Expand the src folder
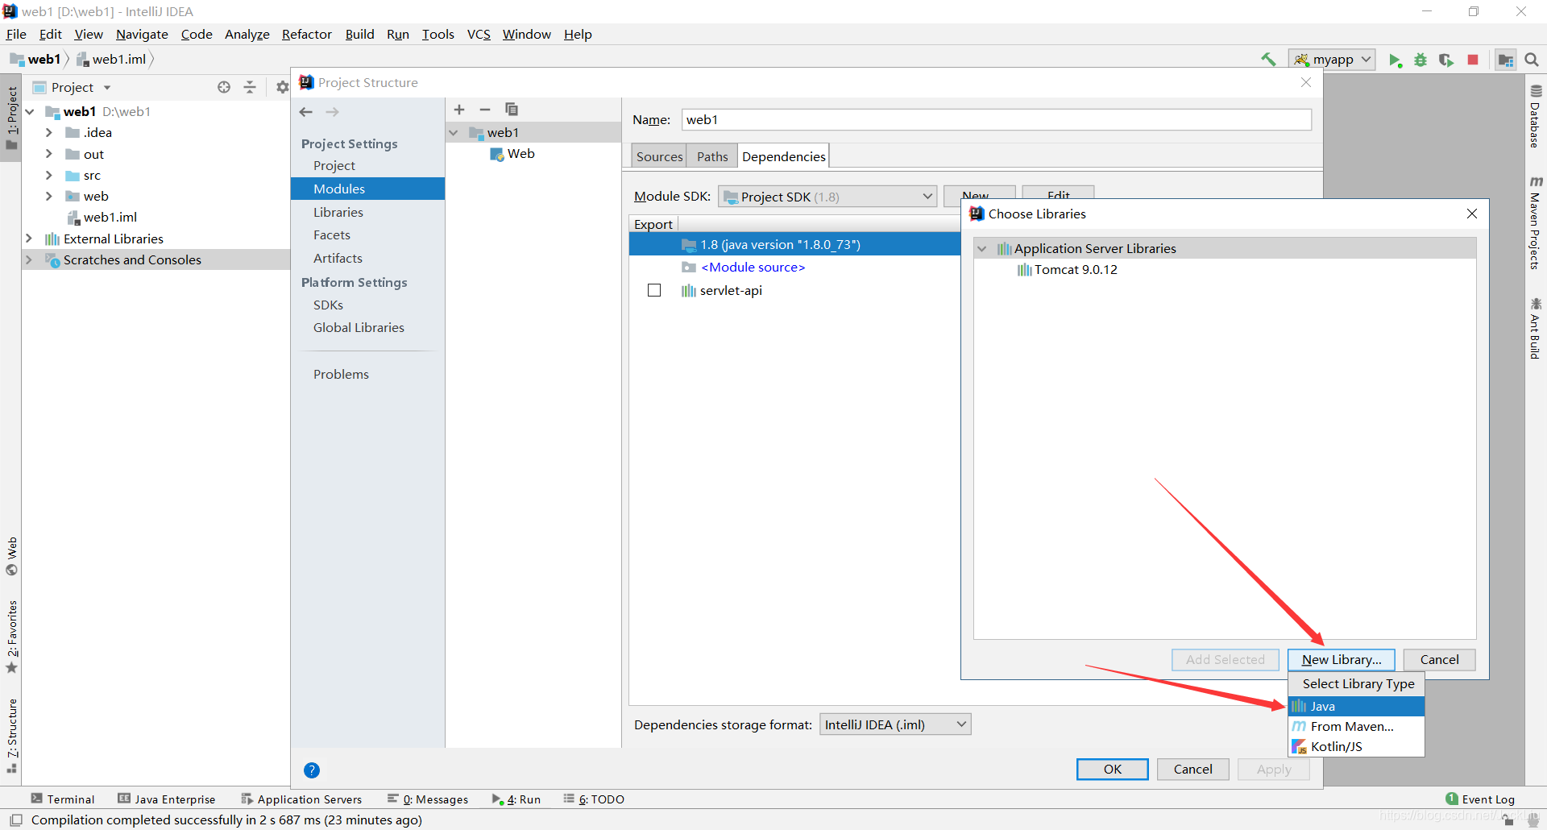 49,175
